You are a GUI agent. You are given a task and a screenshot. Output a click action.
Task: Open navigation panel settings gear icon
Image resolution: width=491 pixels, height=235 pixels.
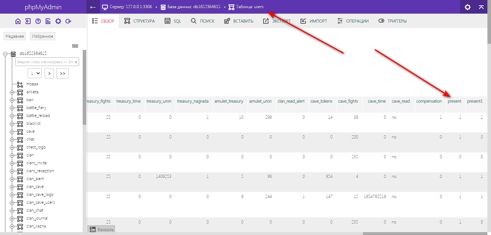click(x=58, y=22)
